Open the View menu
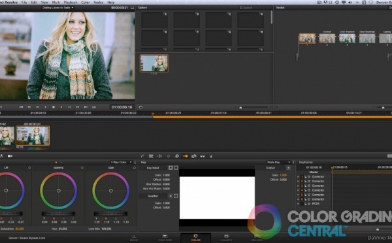Screen dimensions: 392x243 44,2
